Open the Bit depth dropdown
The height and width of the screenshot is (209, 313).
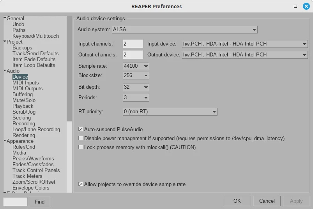click(136, 87)
